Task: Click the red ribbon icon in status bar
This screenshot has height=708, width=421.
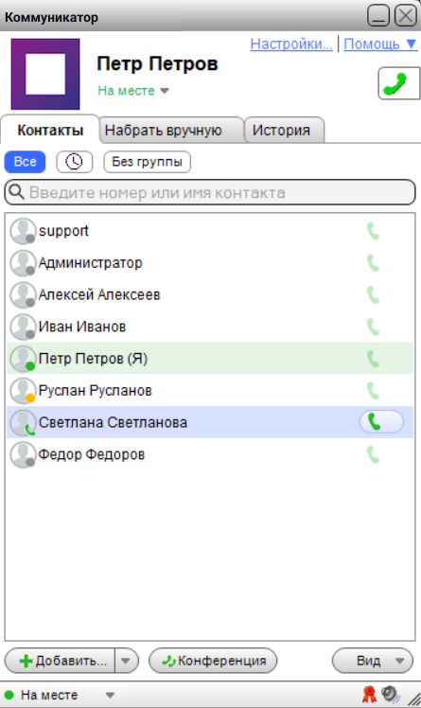Action: (369, 695)
